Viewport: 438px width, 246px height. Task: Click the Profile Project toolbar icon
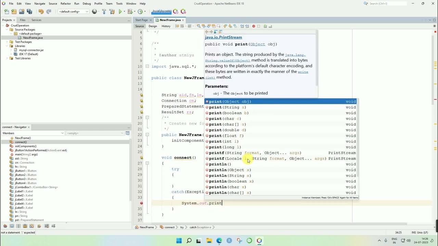140,11
